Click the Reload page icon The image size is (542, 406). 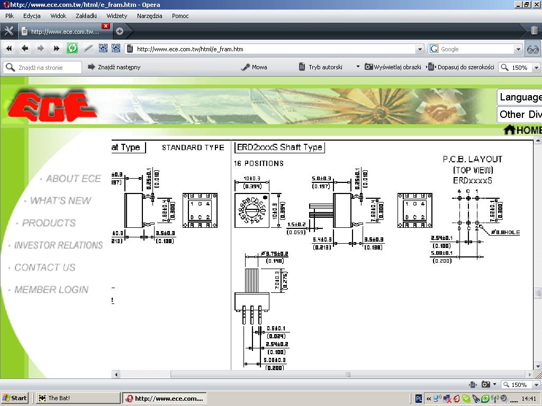[x=72, y=49]
